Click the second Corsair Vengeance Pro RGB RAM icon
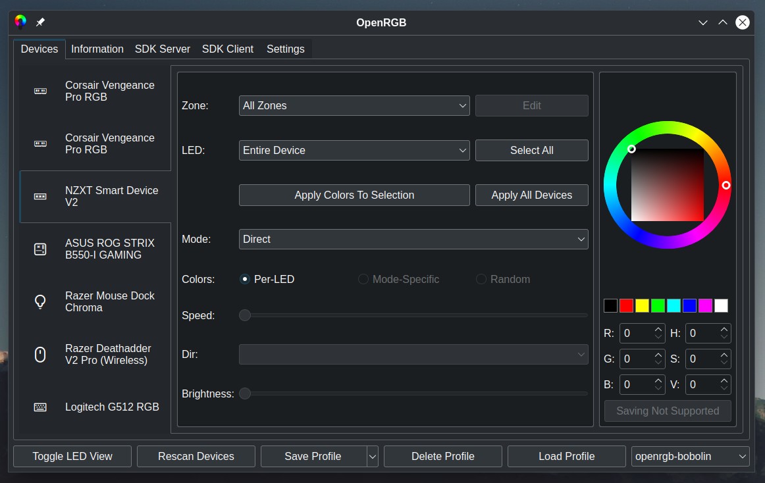Viewport: 765px width, 483px height. [40, 144]
